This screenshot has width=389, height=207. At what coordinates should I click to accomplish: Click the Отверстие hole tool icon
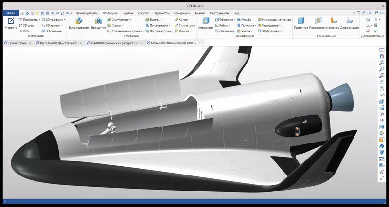pos(206,21)
